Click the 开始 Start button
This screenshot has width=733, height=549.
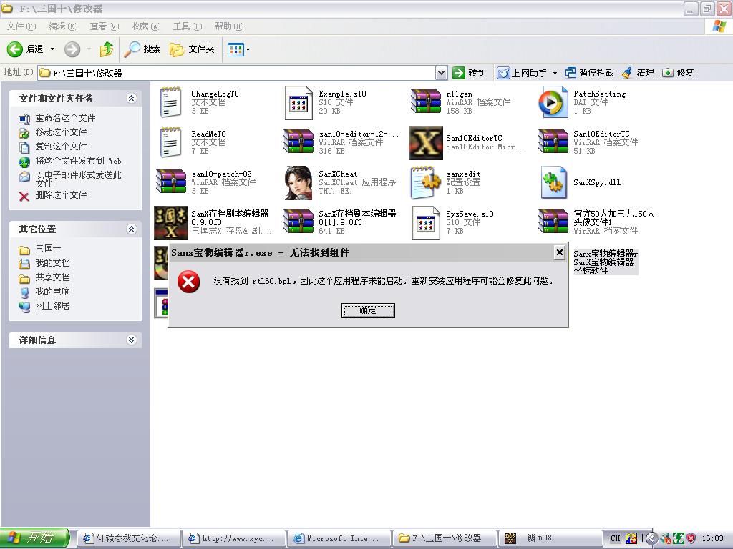coord(34,538)
